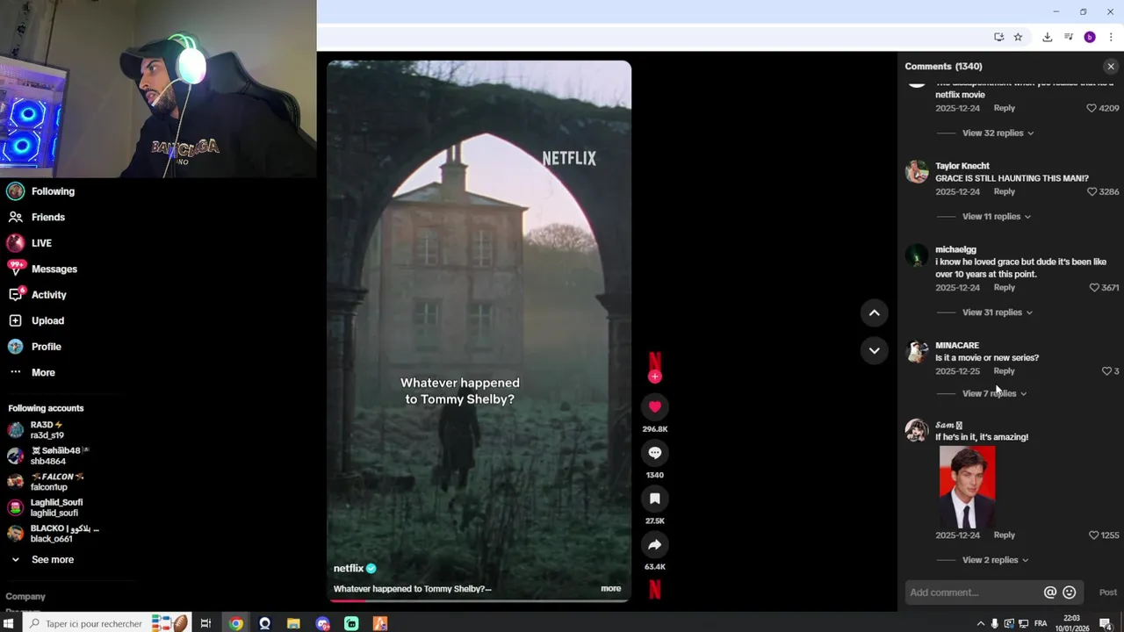Open comments using the speech bubble icon
Image resolution: width=1124 pixels, height=632 pixels.
click(654, 453)
